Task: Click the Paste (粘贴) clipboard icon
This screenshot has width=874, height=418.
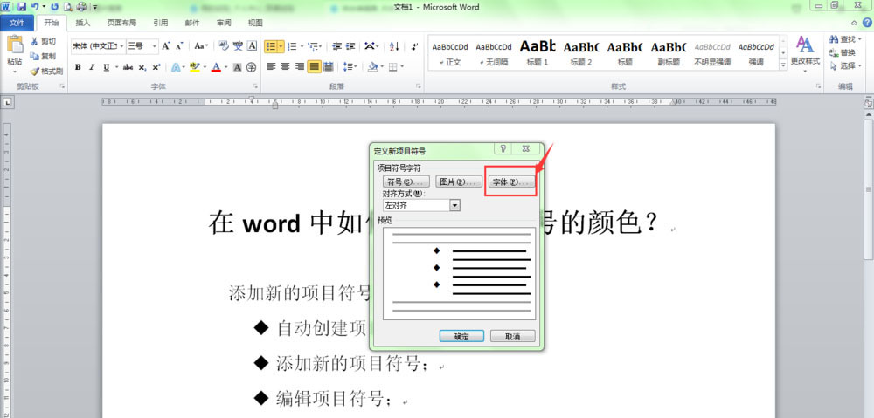Action: [15, 45]
